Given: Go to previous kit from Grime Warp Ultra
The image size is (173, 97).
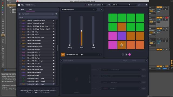Looking at the screenshot, I should 94,10.
